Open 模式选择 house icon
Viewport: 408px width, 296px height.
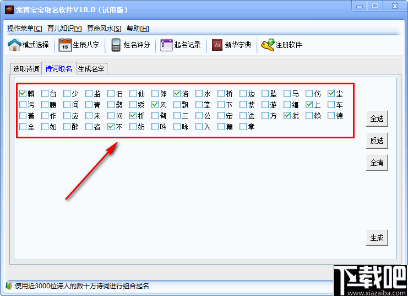coord(14,45)
